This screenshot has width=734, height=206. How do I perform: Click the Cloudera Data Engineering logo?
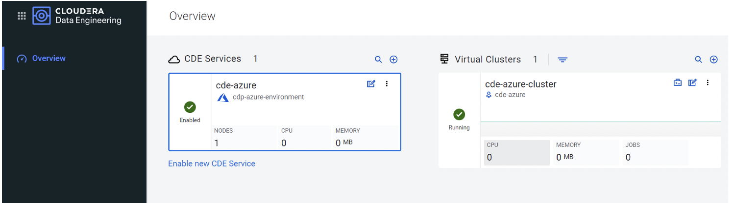pyautogui.click(x=77, y=16)
